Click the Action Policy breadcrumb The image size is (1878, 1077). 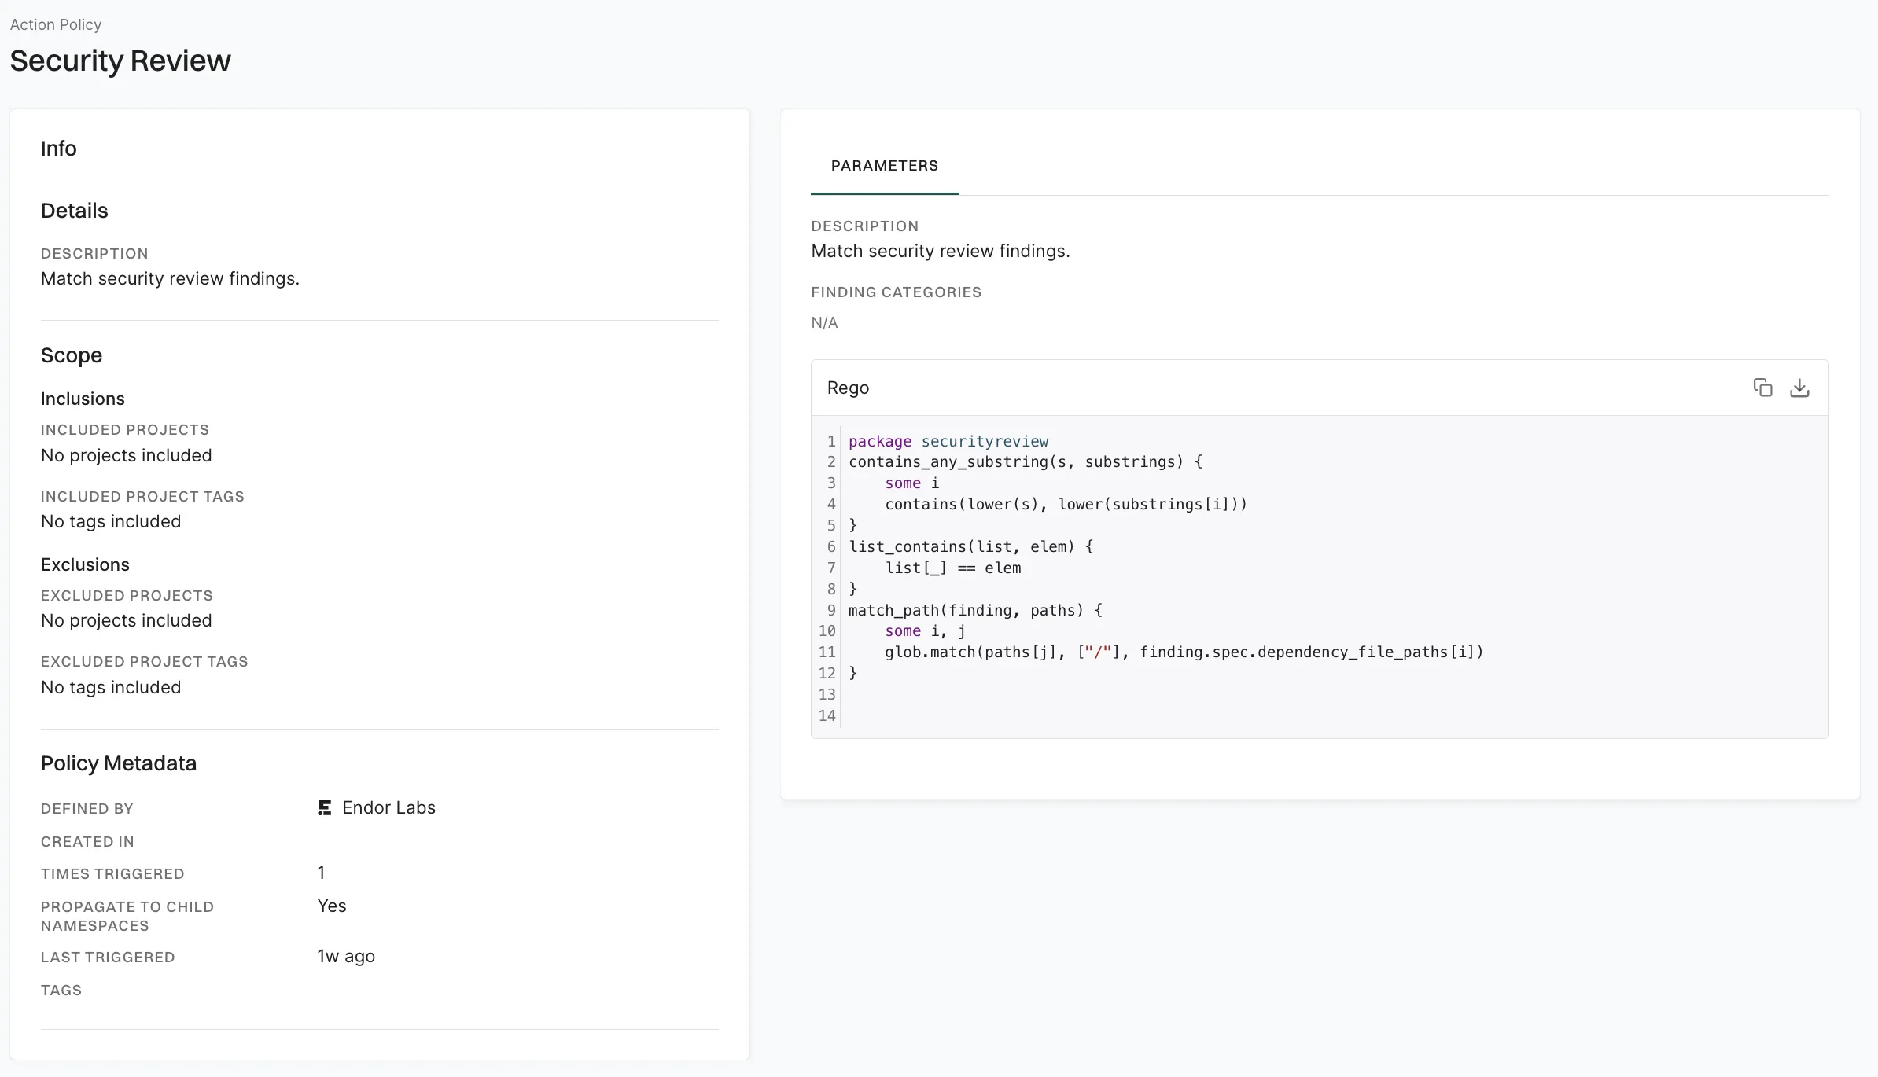point(56,24)
